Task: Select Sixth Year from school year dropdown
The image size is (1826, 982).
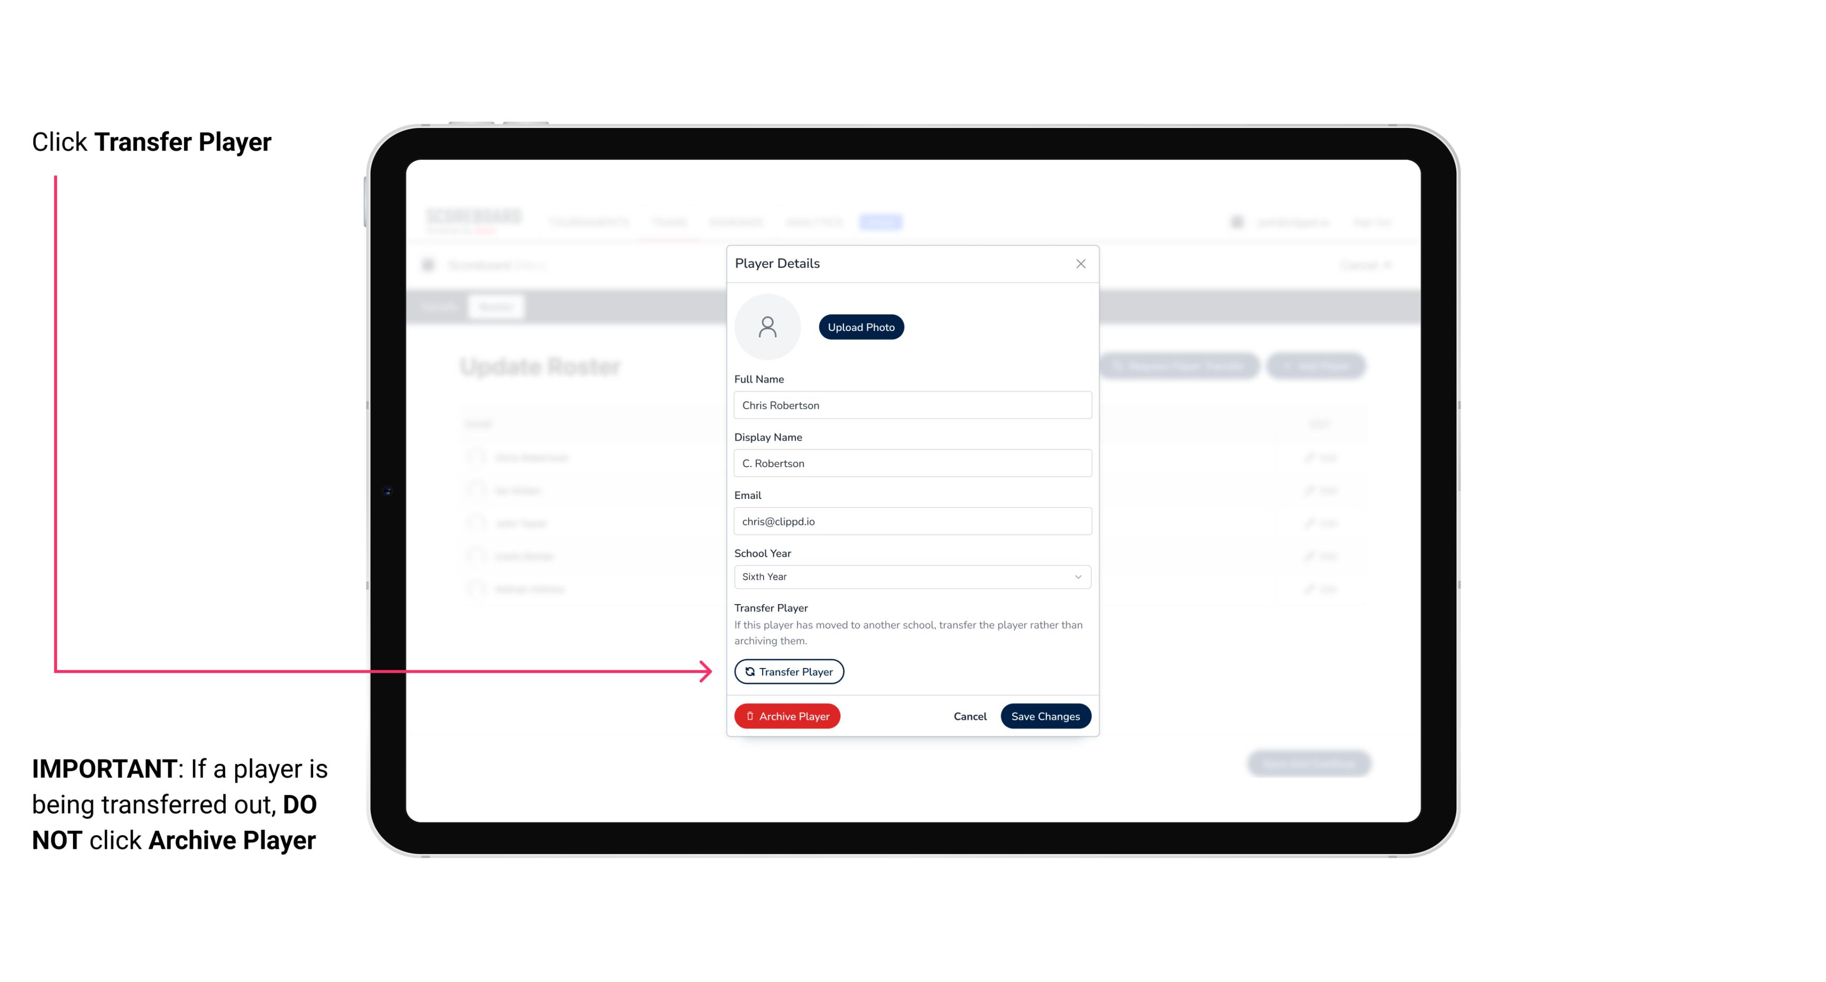Action: click(x=911, y=576)
